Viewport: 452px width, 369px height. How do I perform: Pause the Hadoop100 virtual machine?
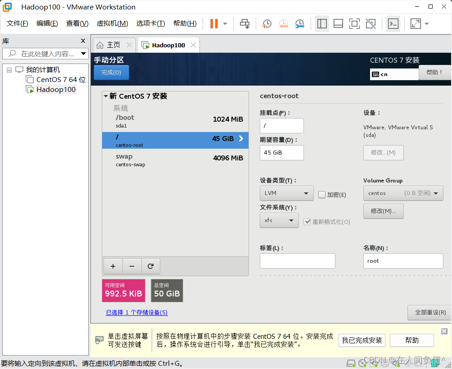(215, 23)
